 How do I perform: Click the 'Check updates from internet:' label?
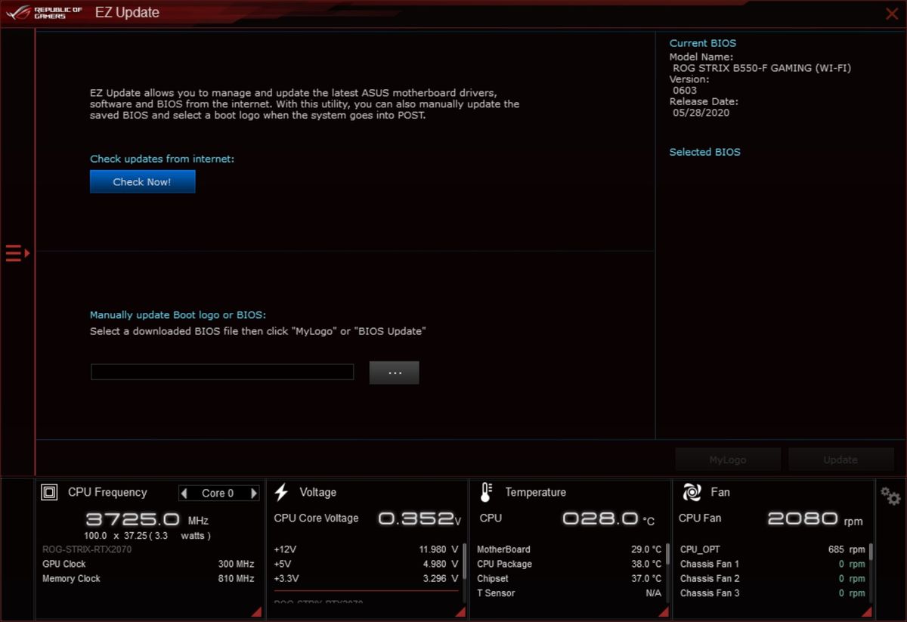(163, 159)
